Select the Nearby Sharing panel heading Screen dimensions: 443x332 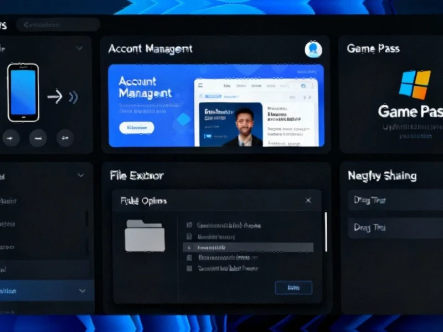pyautogui.click(x=383, y=176)
